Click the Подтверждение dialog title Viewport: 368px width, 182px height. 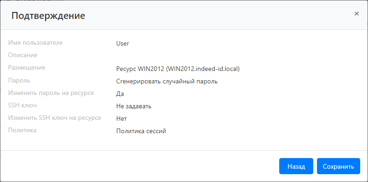coord(48,16)
